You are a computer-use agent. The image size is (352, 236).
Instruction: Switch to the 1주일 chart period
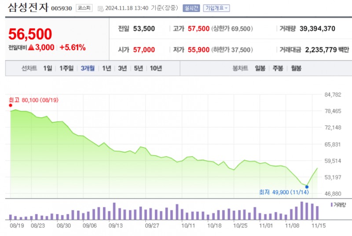pos(66,68)
